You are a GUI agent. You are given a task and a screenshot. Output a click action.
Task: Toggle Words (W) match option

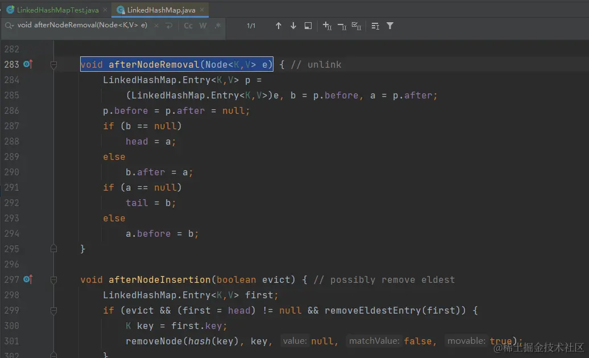pyautogui.click(x=203, y=26)
